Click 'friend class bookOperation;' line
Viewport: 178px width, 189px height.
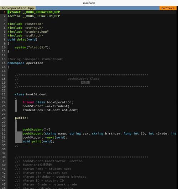[48, 102]
